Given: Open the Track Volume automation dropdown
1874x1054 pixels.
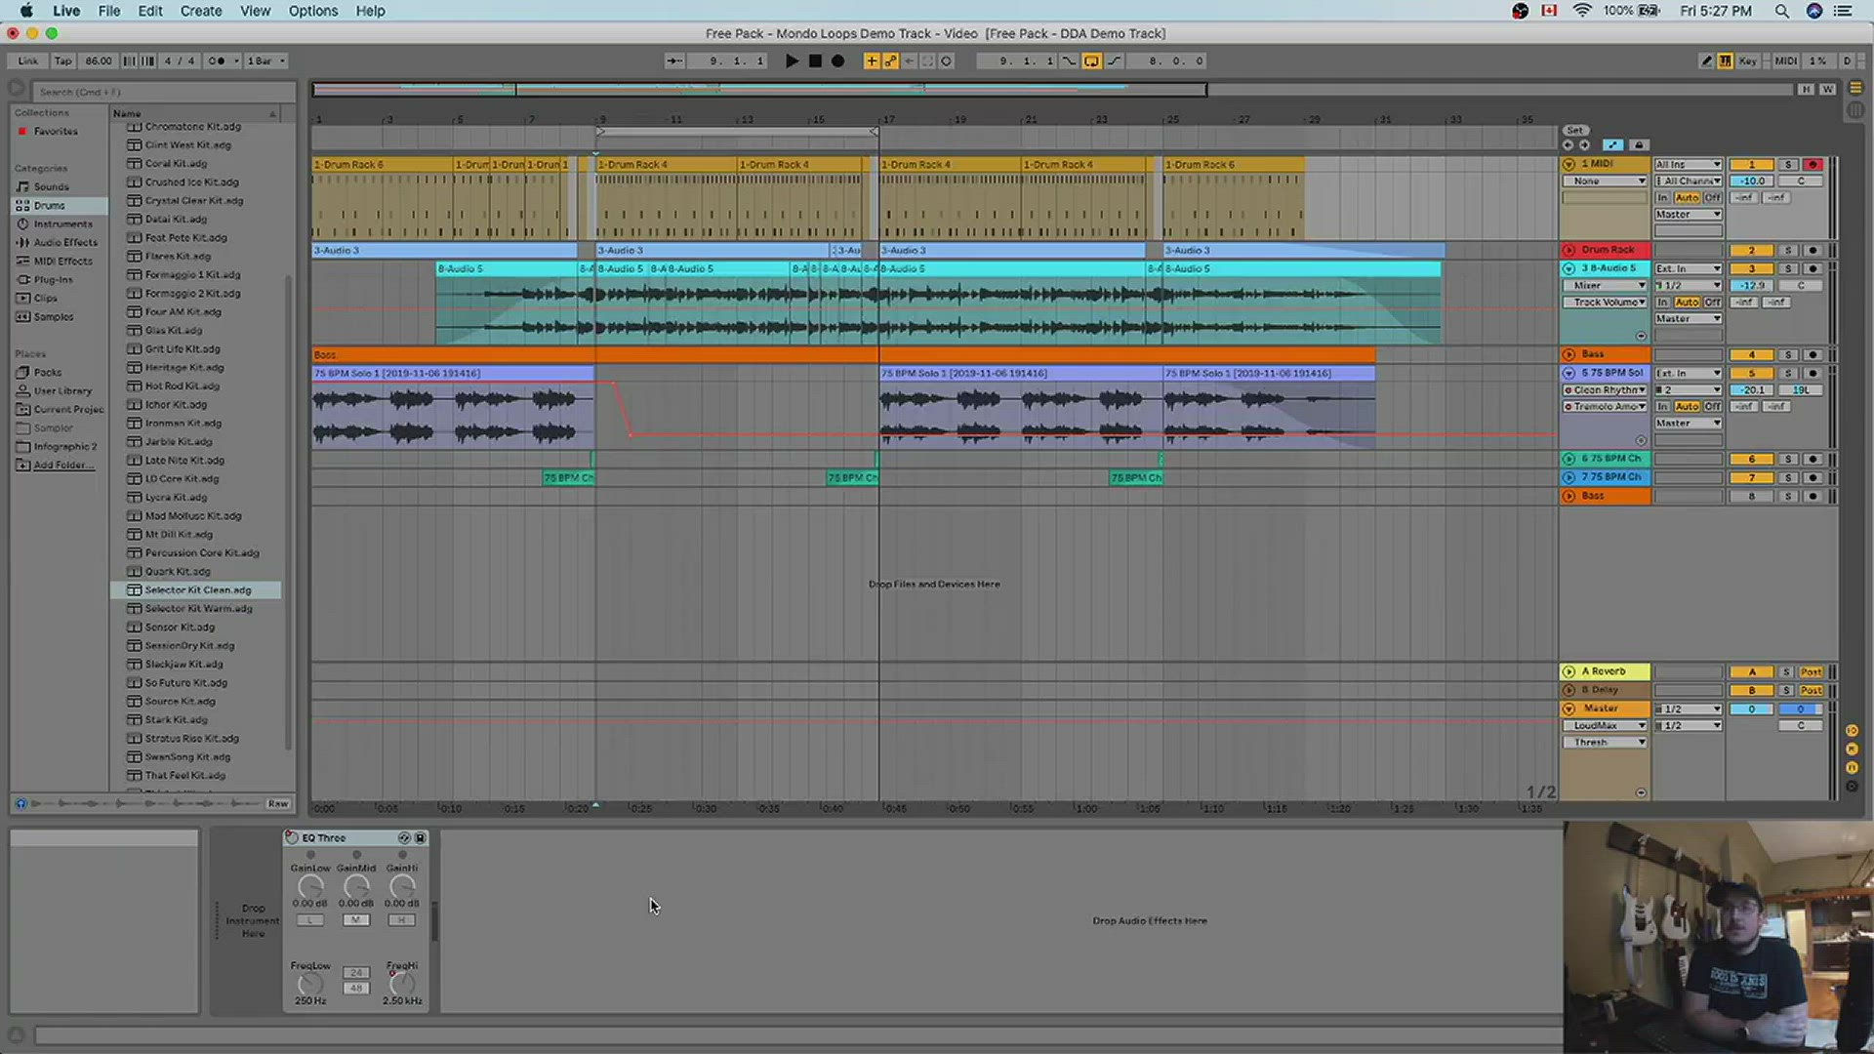Looking at the screenshot, I should pyautogui.click(x=1605, y=302).
